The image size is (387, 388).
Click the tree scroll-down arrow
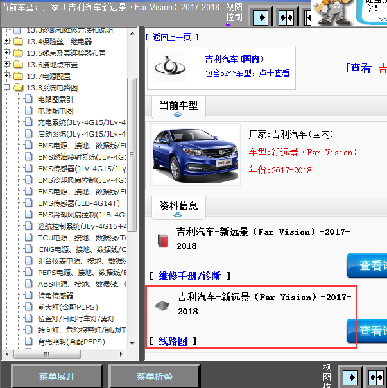(x=132, y=344)
